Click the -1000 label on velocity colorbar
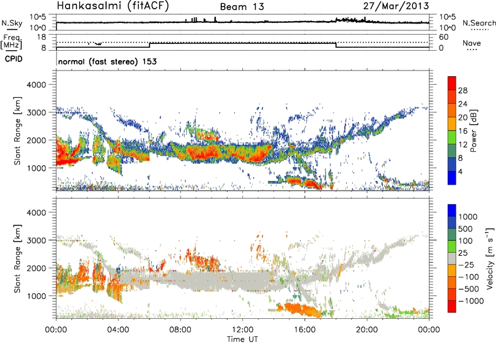The height and width of the screenshot is (343, 496). click(471, 301)
